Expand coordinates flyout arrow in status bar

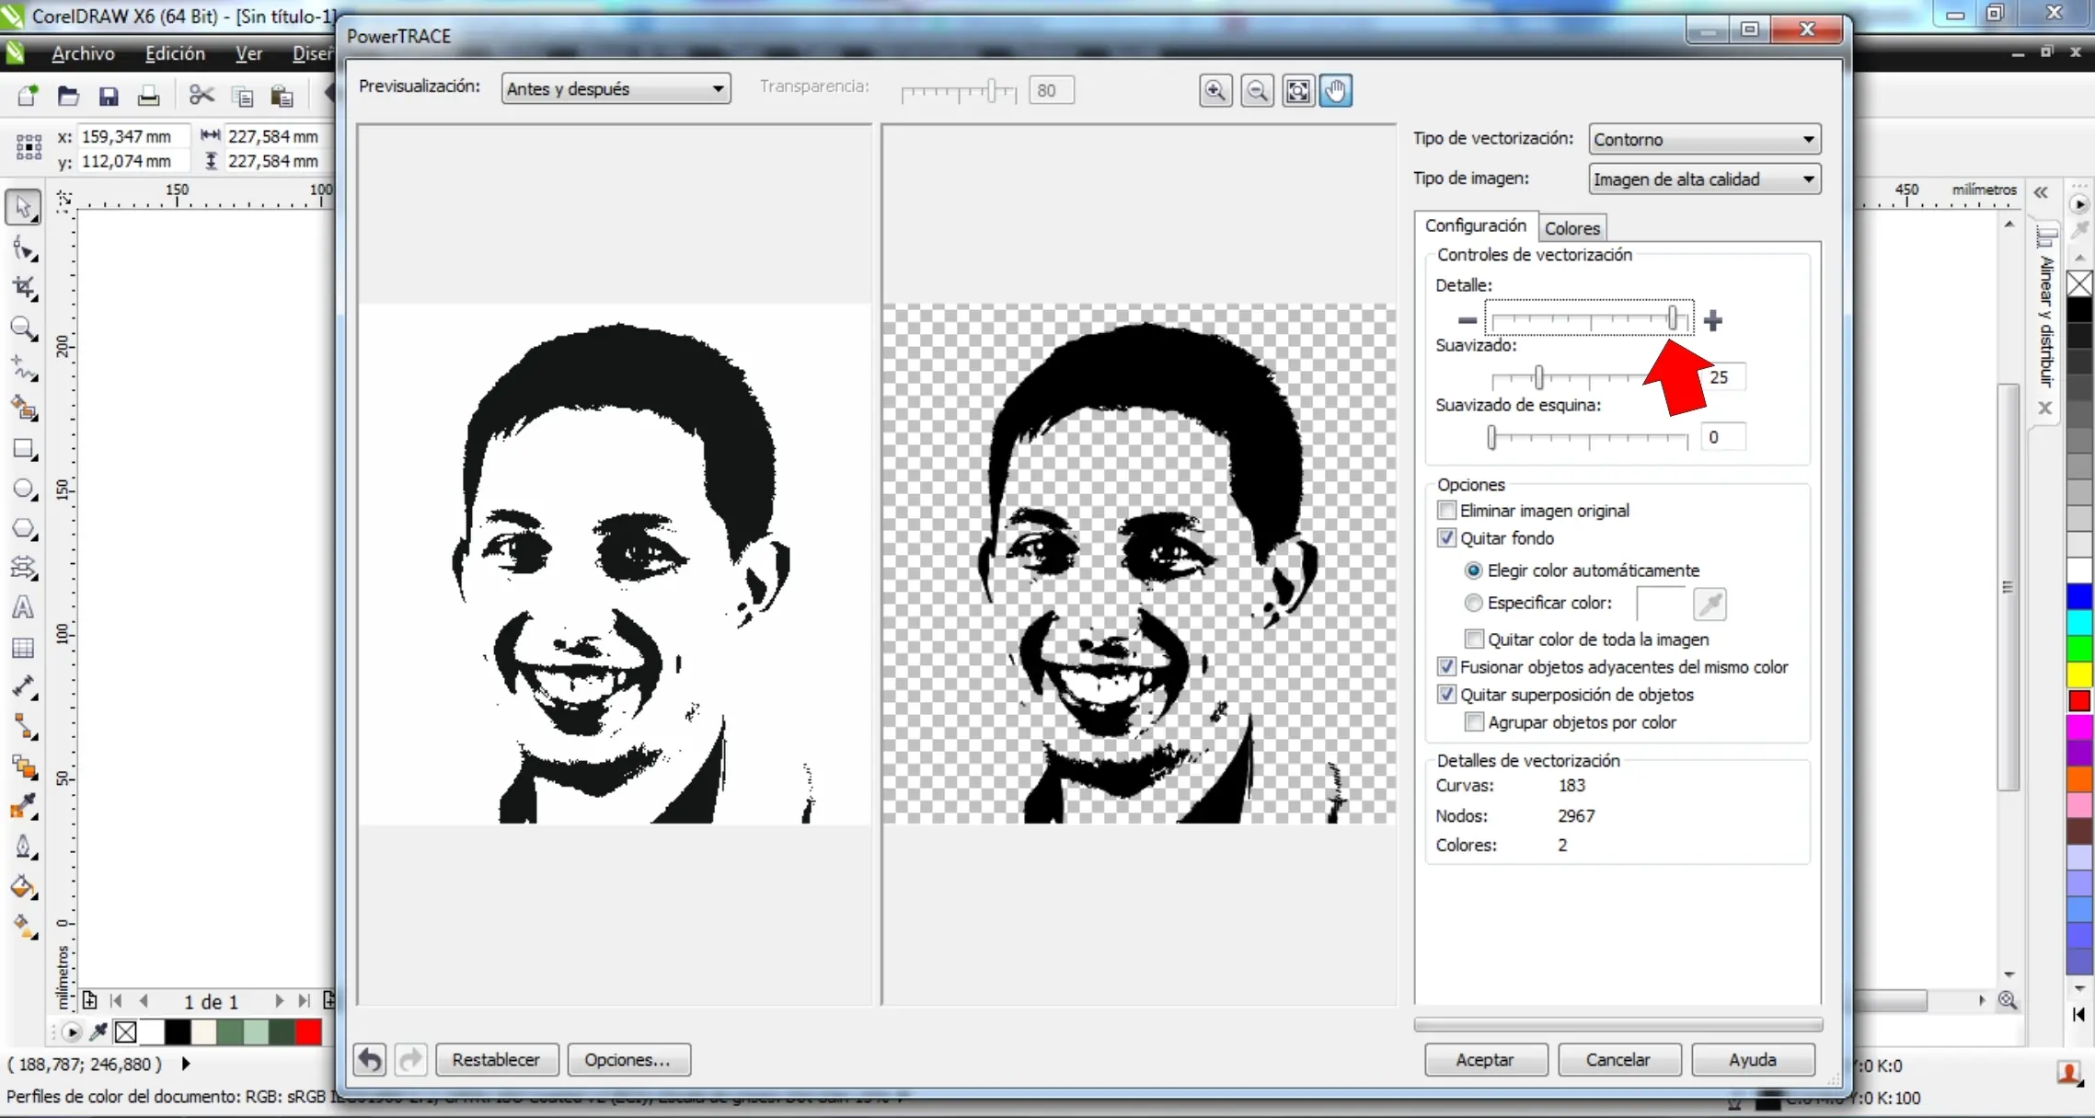coord(187,1064)
